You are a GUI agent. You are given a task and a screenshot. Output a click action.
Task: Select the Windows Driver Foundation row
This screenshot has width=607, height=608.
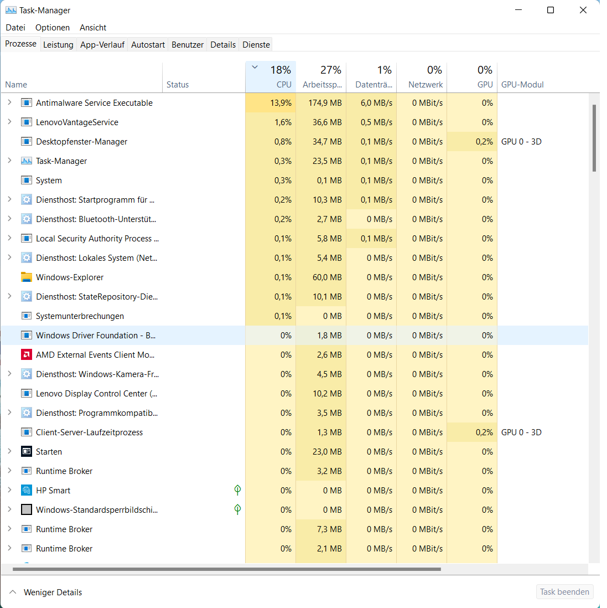coord(294,336)
